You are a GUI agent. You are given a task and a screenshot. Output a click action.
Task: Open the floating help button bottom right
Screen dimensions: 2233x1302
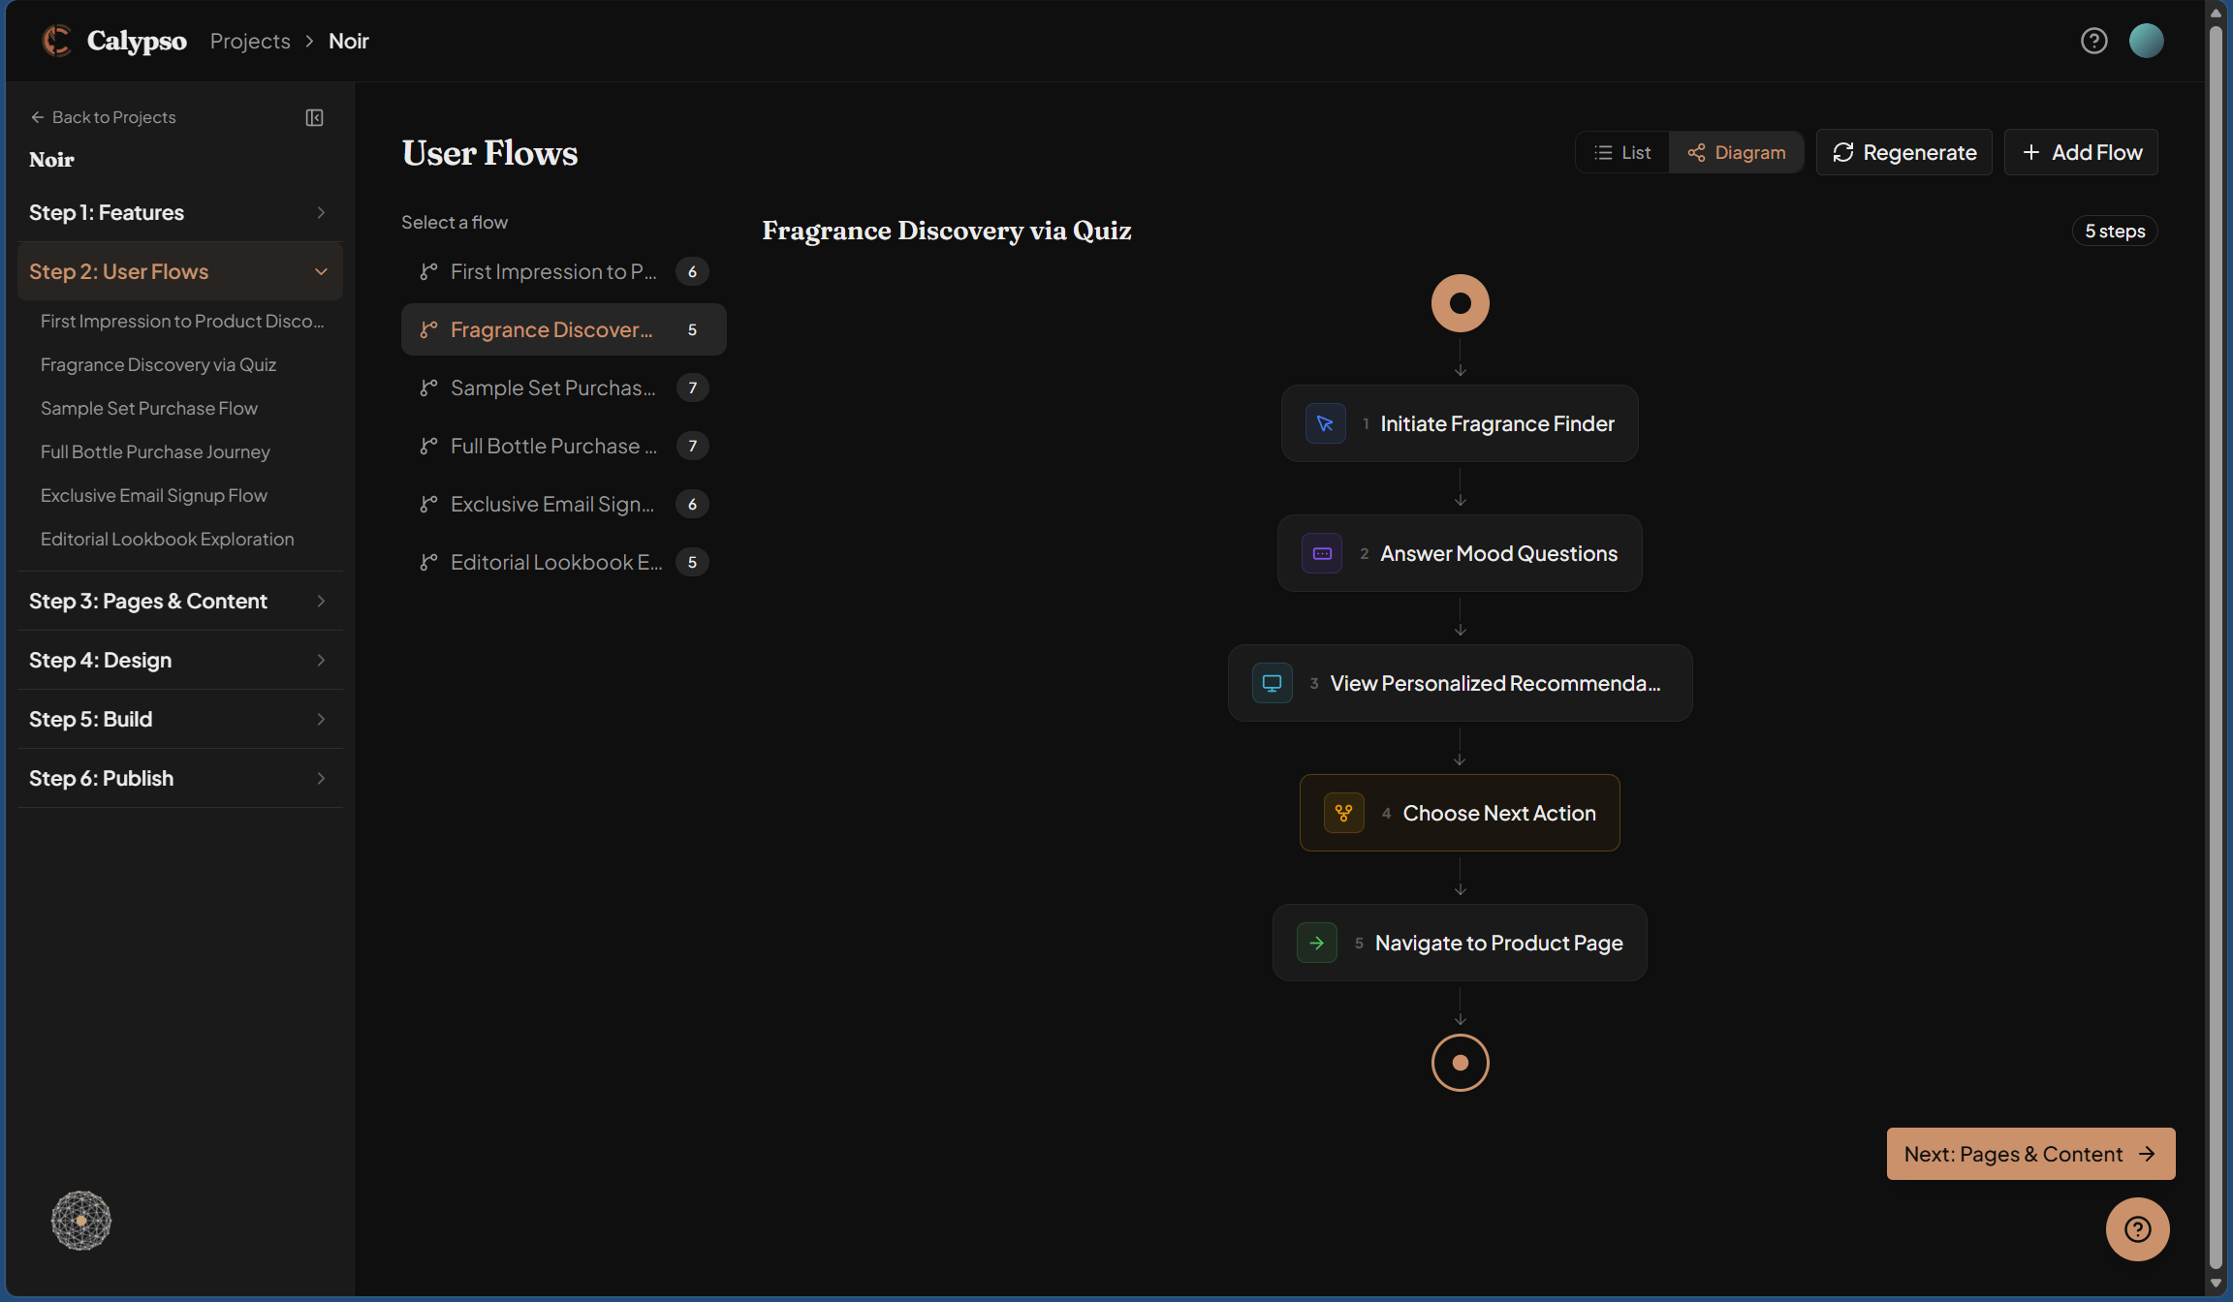[x=2137, y=1228]
